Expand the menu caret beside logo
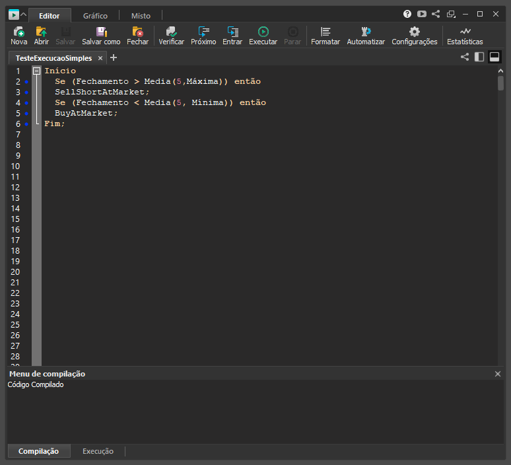Viewport: 511px width, 465px height. [24, 15]
